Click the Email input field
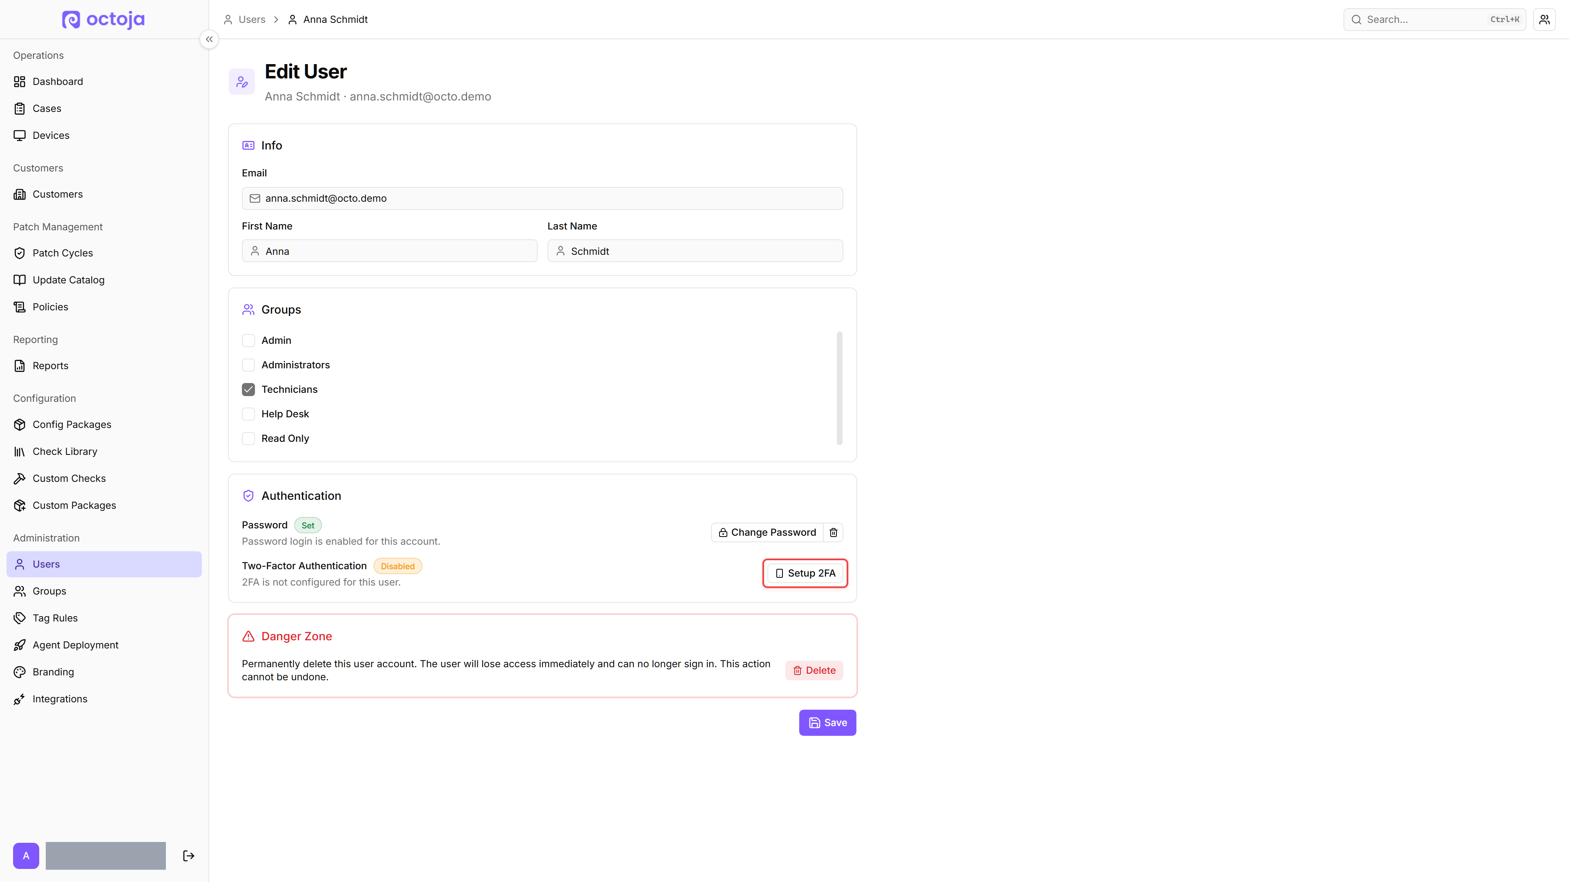1569x882 pixels. tap(542, 198)
